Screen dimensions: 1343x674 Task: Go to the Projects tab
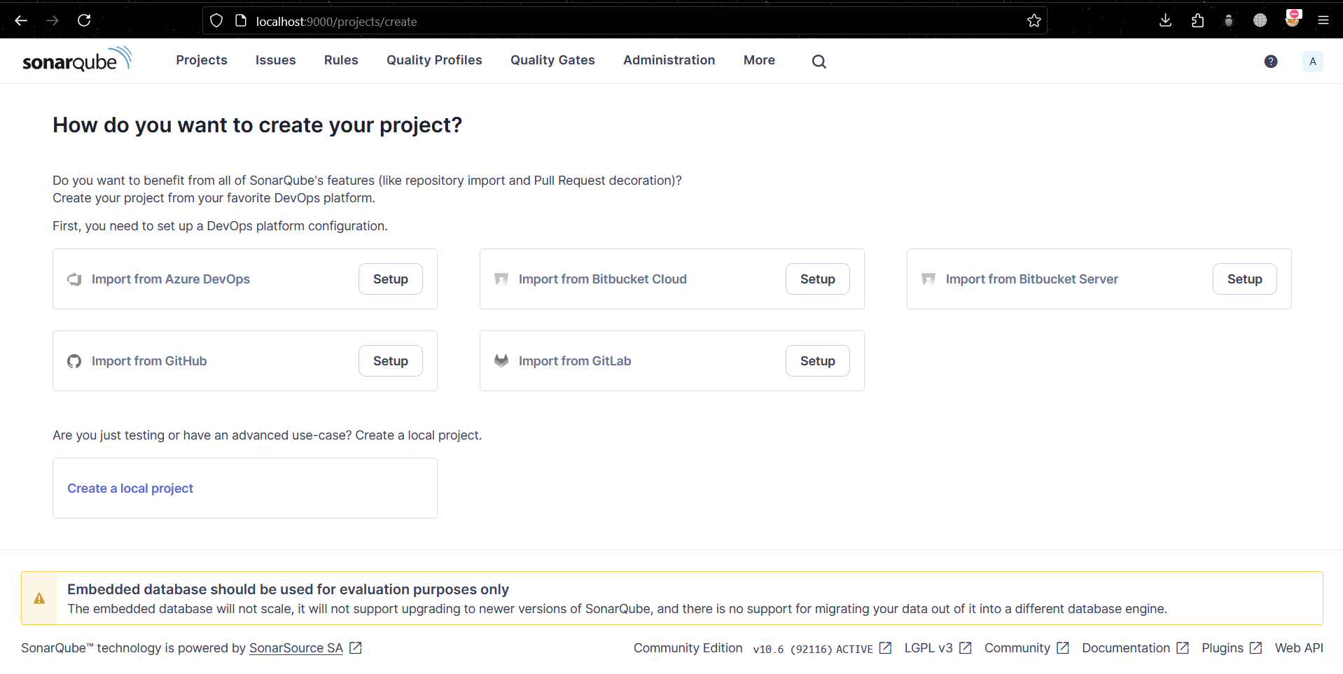(x=202, y=60)
